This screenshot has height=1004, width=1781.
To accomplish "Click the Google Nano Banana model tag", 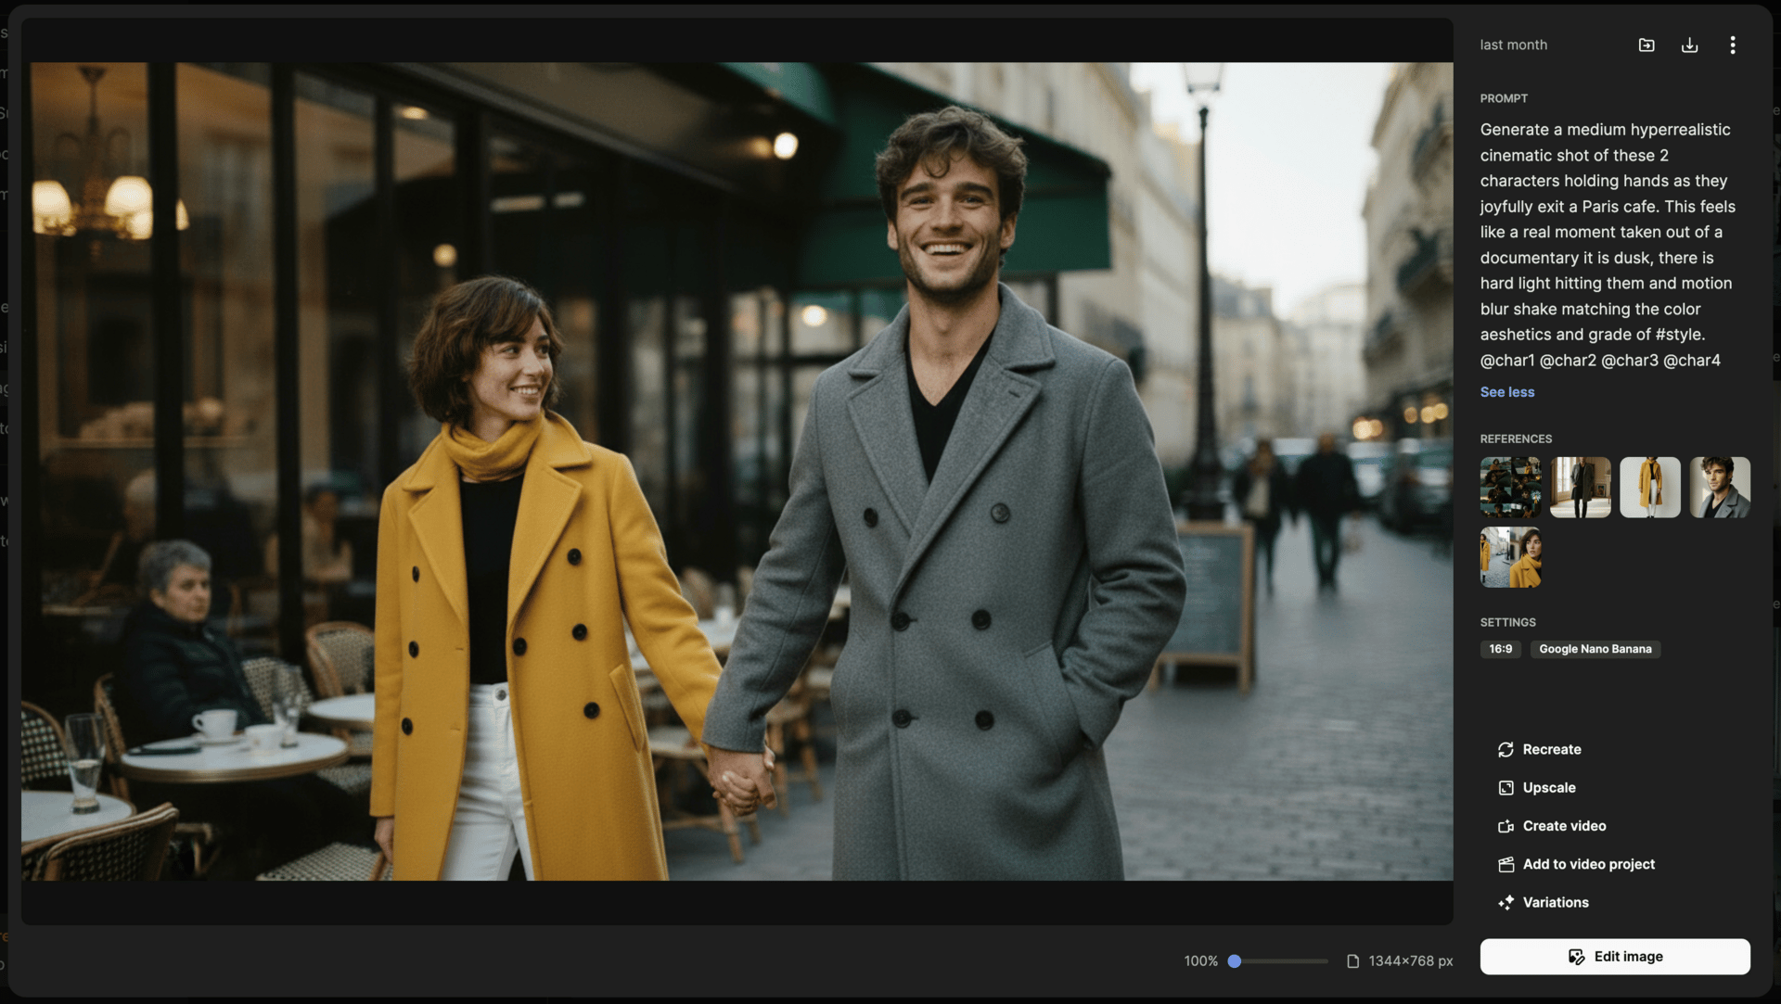I will tap(1595, 649).
